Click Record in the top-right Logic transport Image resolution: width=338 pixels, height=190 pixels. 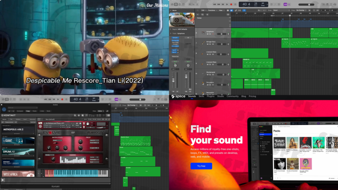[x=231, y=4]
